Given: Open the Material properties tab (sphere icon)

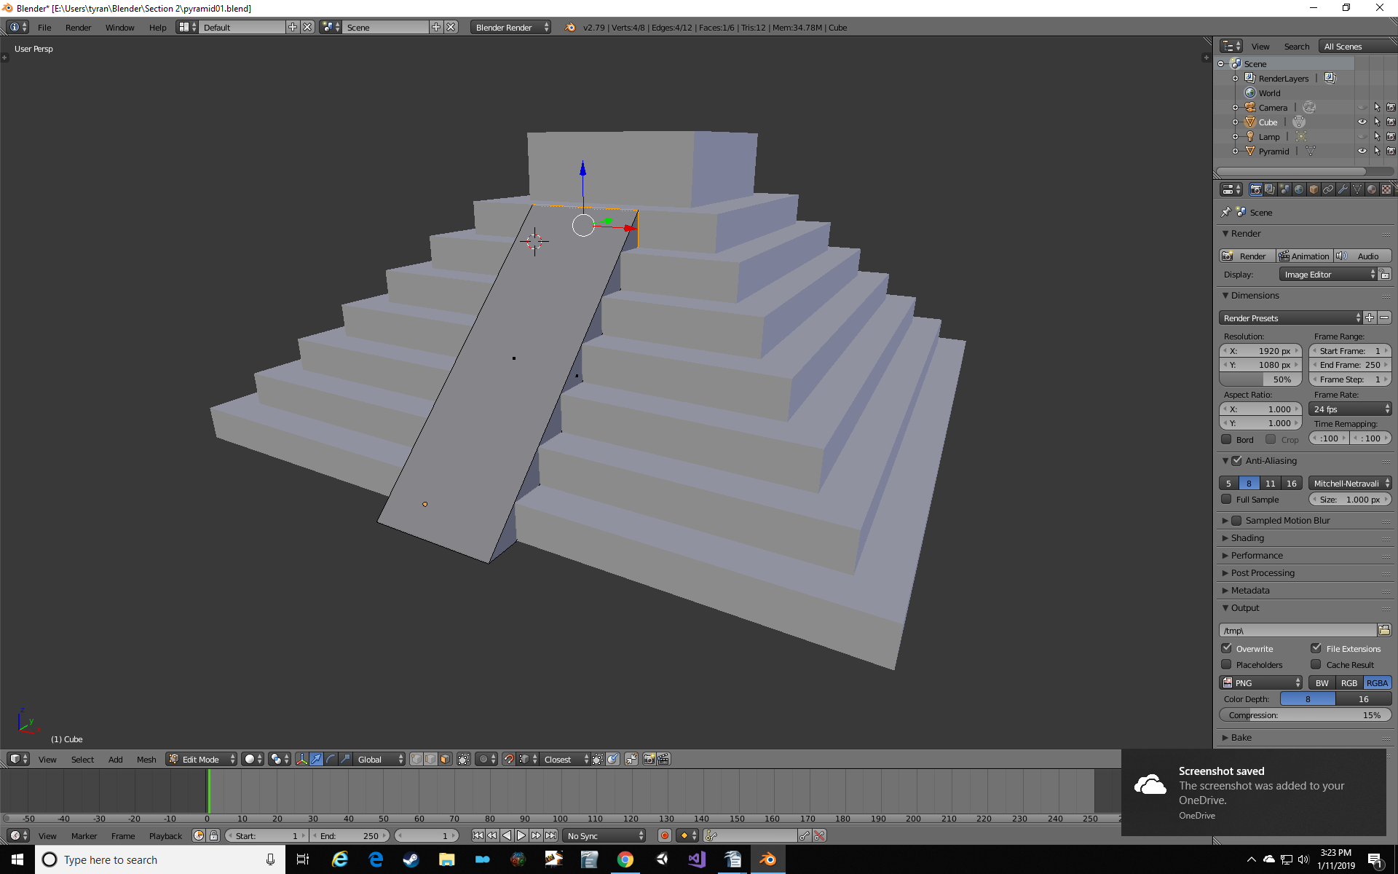Looking at the screenshot, I should (x=1372, y=189).
